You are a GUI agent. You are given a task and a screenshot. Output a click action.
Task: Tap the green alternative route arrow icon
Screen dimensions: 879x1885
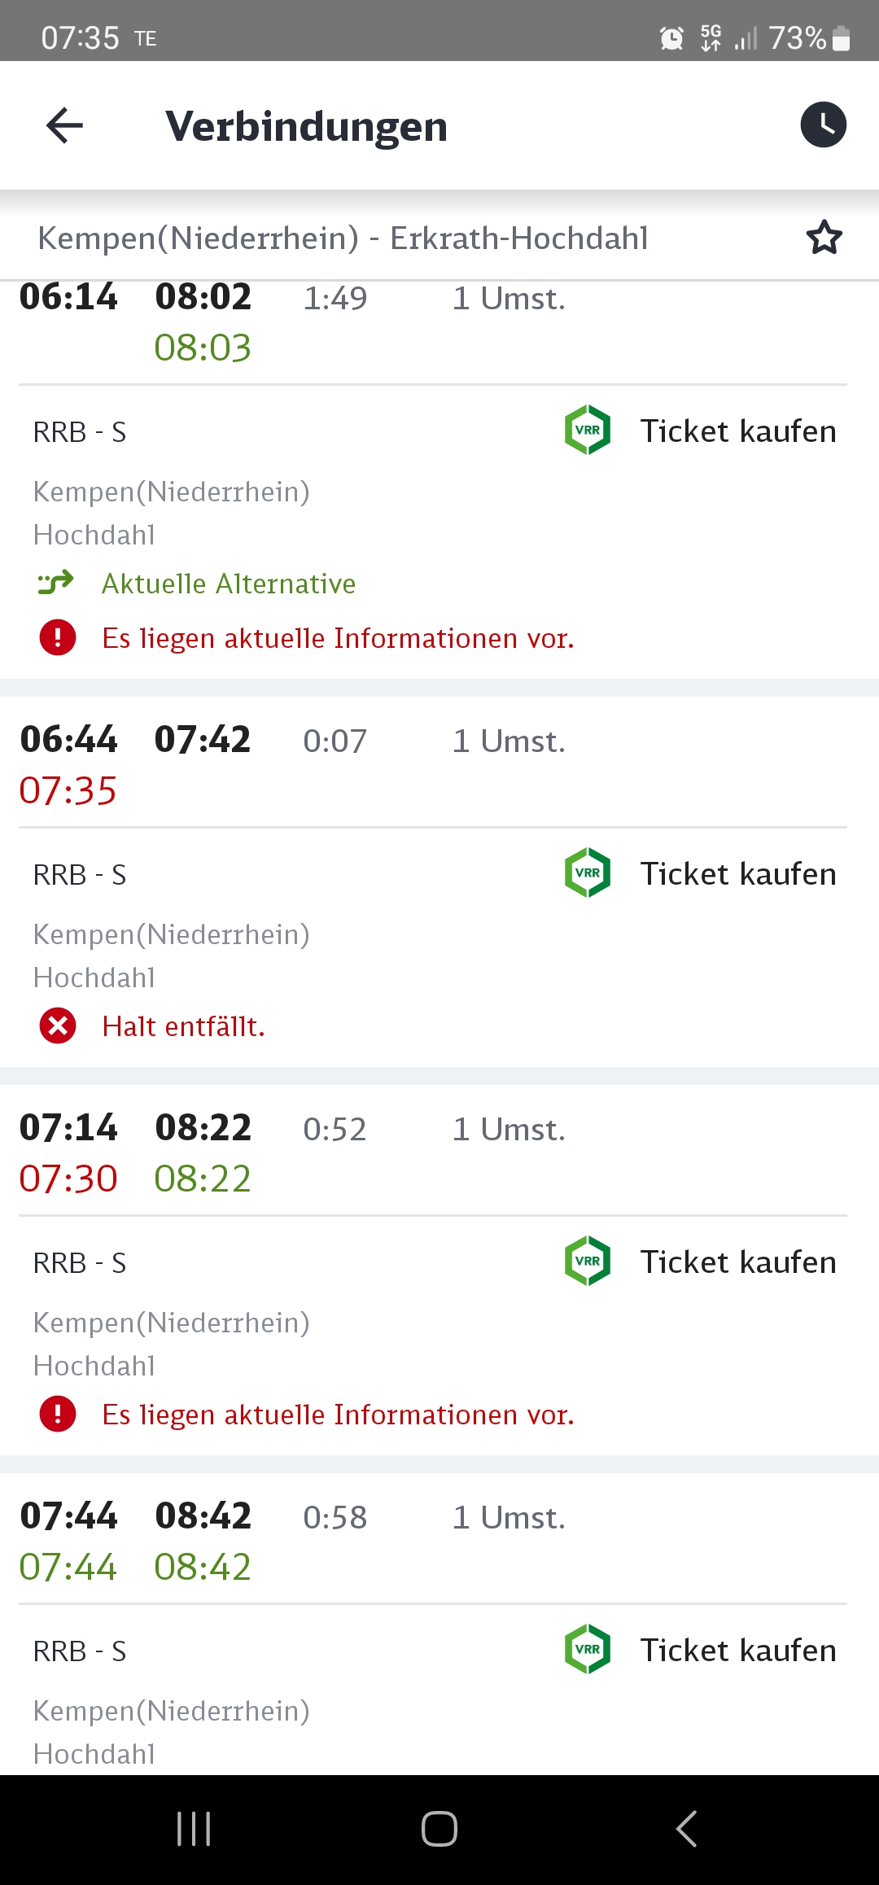56,583
